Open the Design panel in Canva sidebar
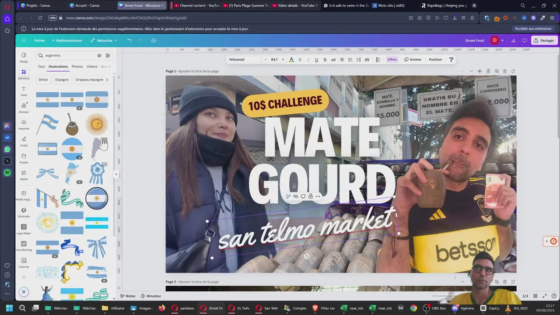Image resolution: width=560 pixels, height=315 pixels. click(24, 57)
